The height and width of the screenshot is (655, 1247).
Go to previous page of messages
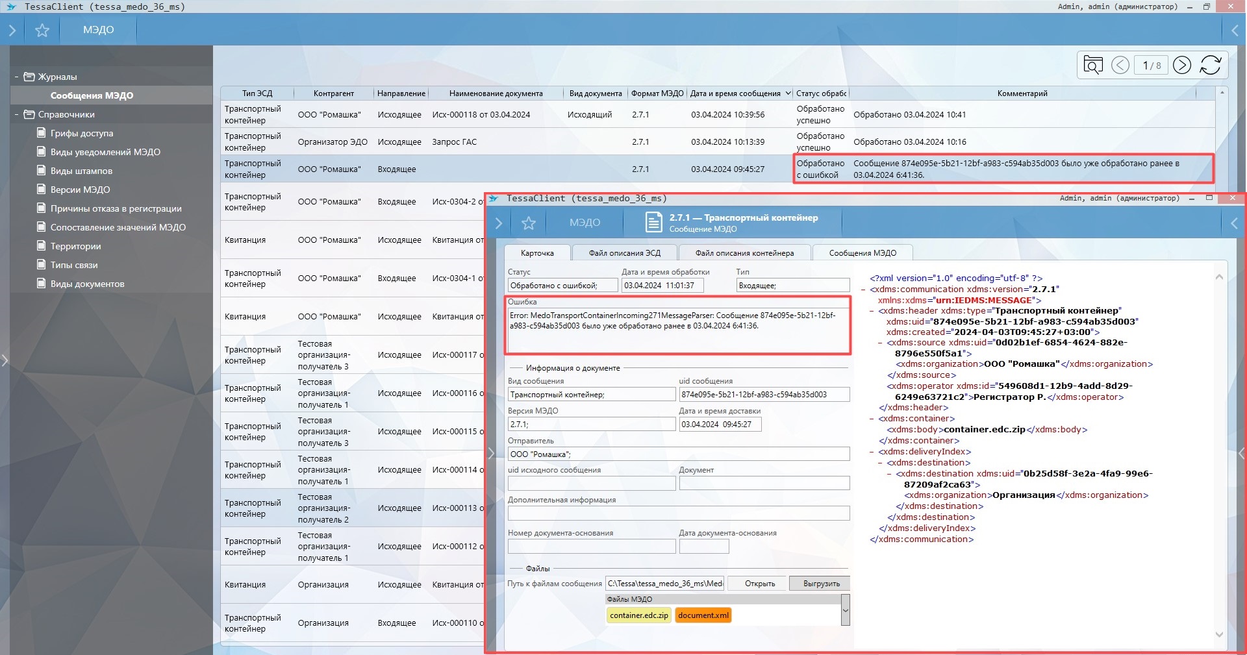tap(1120, 66)
